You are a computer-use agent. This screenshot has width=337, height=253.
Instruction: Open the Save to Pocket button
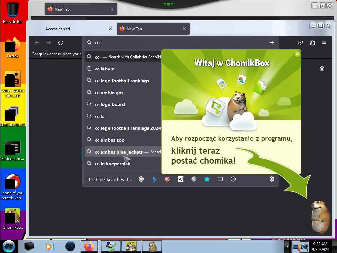[x=300, y=42]
